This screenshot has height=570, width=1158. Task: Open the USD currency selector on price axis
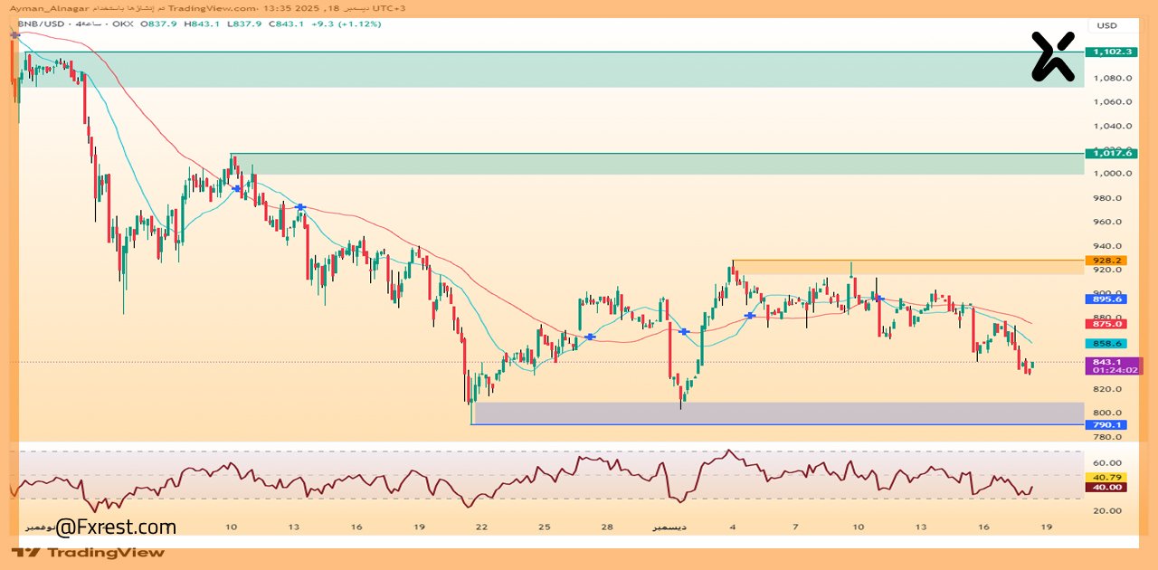pyautogui.click(x=1106, y=25)
